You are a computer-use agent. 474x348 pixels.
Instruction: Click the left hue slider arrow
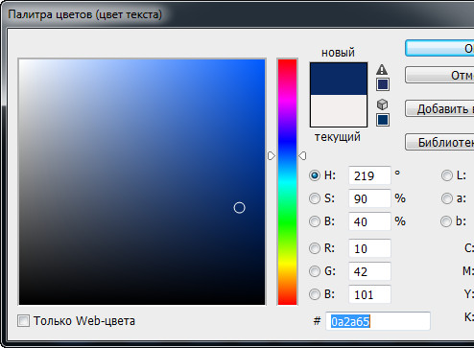pyautogui.click(x=272, y=156)
